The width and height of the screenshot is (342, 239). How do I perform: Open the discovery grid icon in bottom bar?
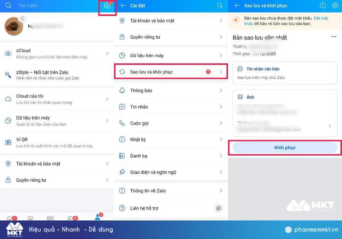coord(51,219)
